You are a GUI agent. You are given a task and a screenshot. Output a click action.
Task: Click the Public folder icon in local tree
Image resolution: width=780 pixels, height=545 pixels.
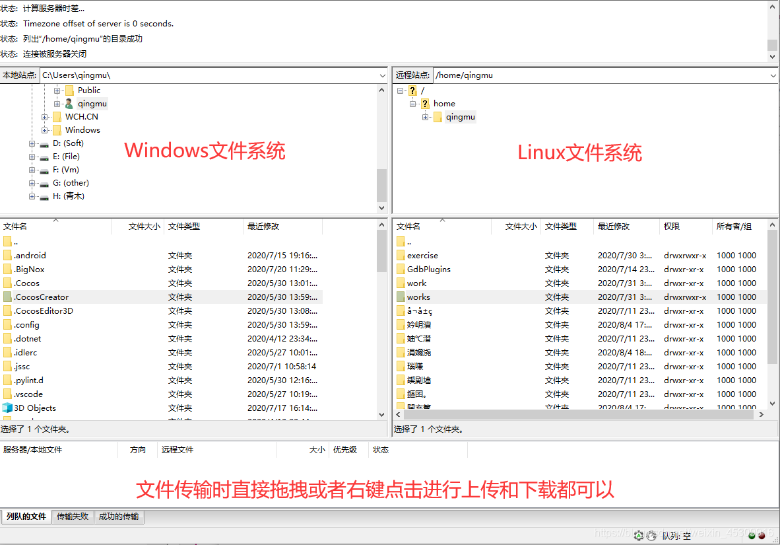tap(70, 90)
